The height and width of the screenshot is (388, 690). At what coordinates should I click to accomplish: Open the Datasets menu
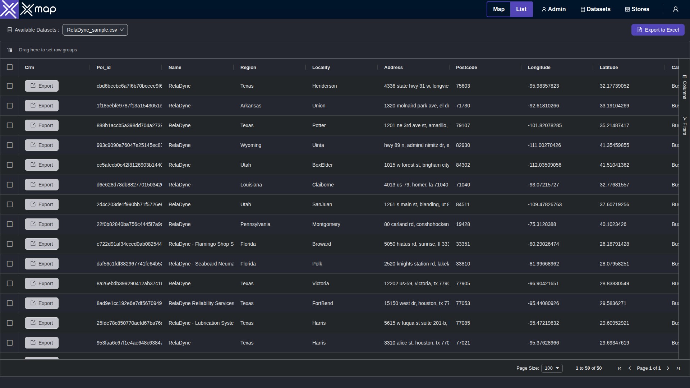[595, 9]
